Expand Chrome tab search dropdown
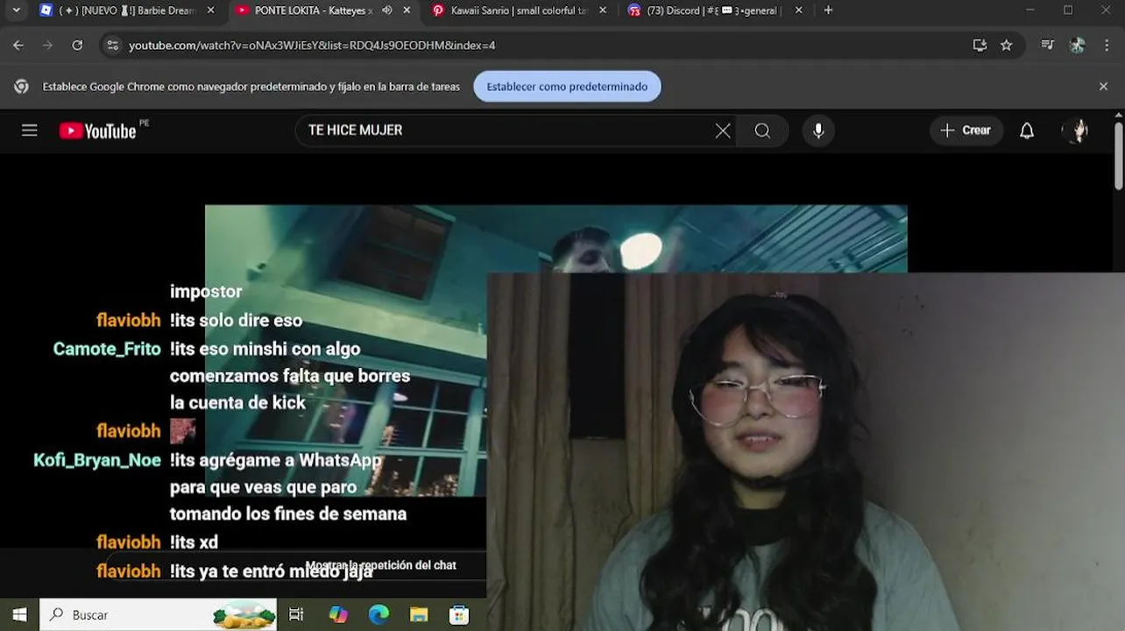Screen dimensions: 1125x631 pyautogui.click(x=16, y=11)
